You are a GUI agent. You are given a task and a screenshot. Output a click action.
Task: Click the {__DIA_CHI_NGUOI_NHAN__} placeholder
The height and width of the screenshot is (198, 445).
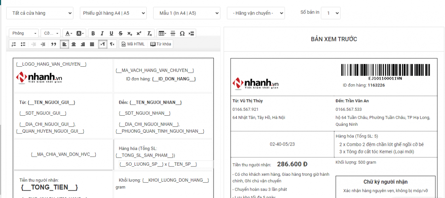[x=149, y=124]
